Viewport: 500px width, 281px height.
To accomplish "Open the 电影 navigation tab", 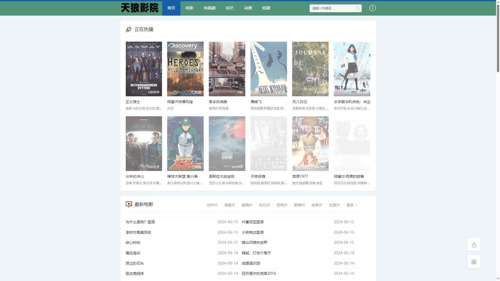I will [x=189, y=8].
